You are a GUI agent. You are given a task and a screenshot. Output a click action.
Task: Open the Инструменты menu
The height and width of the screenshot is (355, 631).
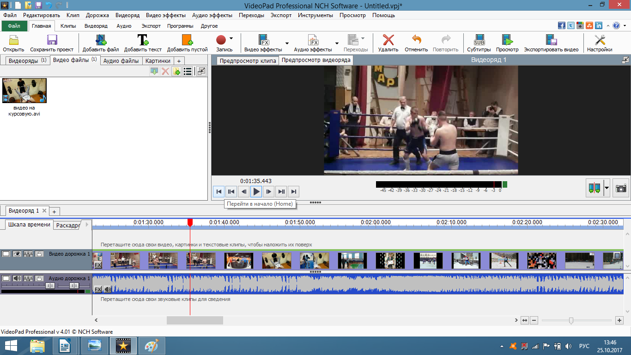[315, 15]
